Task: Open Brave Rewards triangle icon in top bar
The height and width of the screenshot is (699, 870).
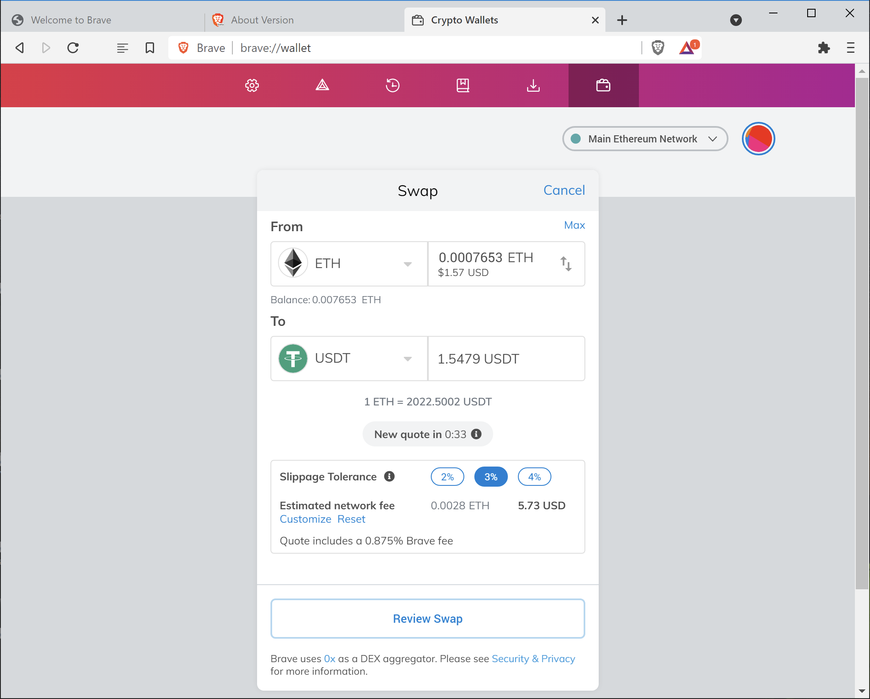Action: (322, 85)
